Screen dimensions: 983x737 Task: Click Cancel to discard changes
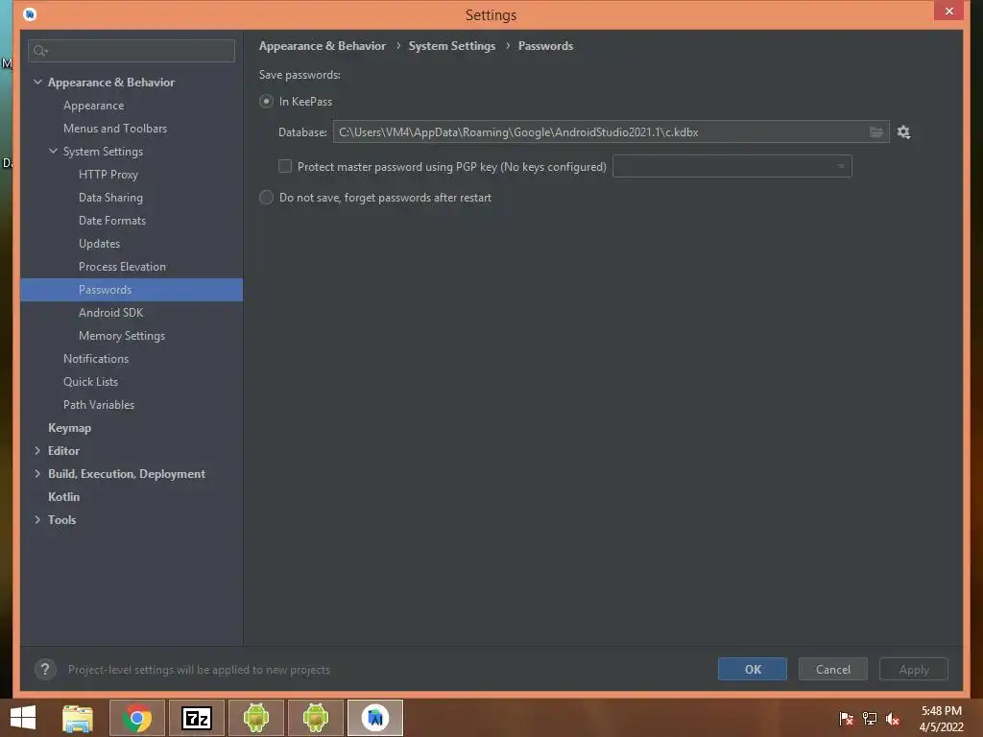[833, 669]
